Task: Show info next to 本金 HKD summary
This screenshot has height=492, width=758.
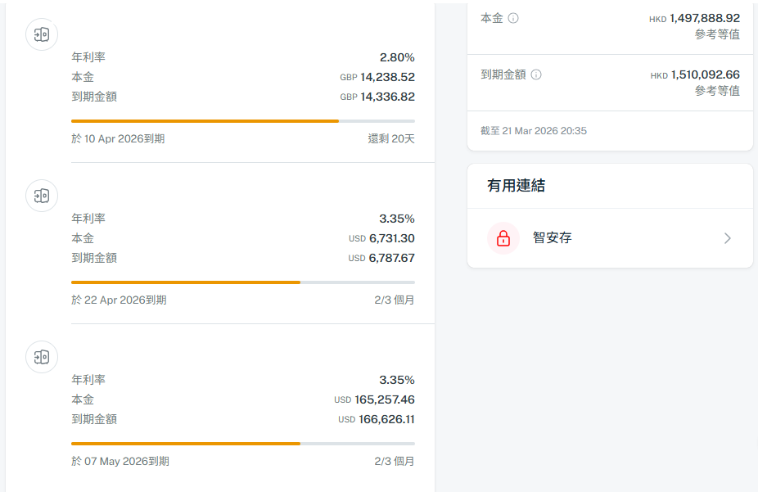Action: 513,18
